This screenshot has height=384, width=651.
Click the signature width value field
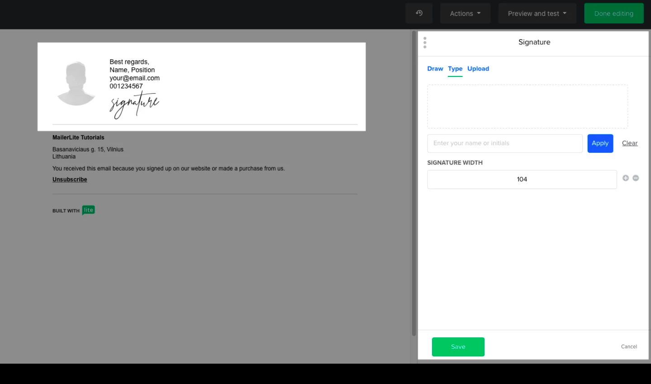coord(522,180)
